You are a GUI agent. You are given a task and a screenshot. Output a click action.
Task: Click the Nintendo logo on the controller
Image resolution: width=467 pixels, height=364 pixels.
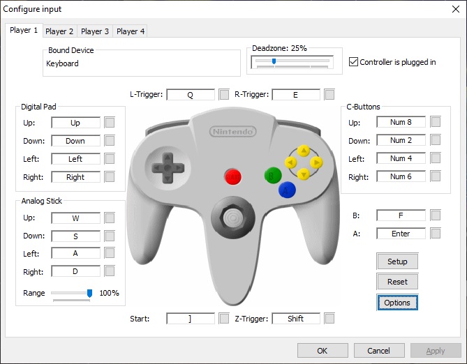click(x=232, y=131)
